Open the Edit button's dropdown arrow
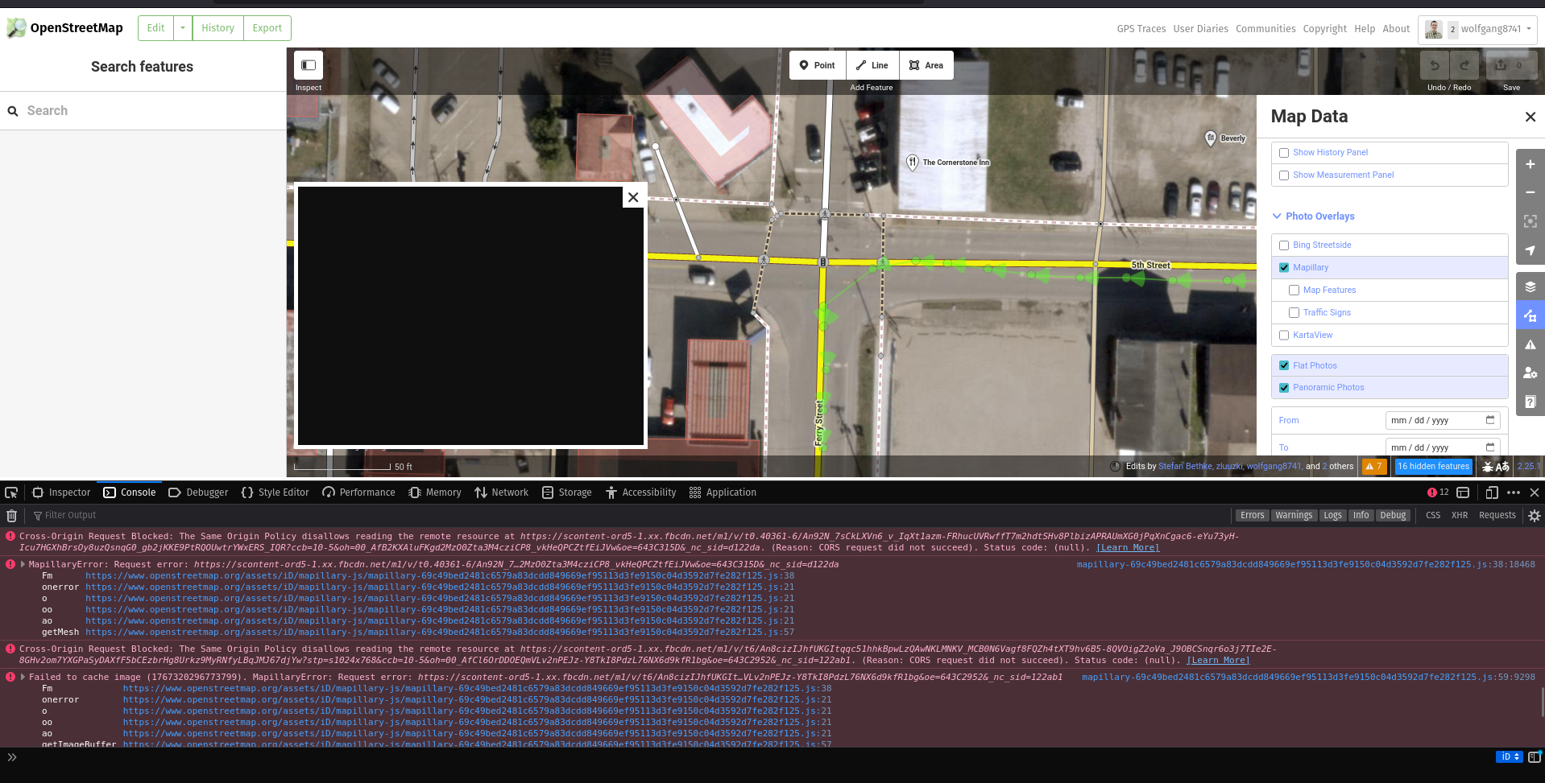 tap(182, 27)
